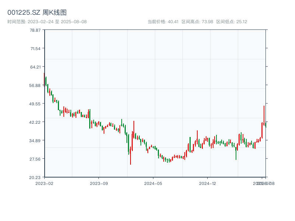
Task: Click the 2023-09 x-axis date label
Action: click(99, 183)
